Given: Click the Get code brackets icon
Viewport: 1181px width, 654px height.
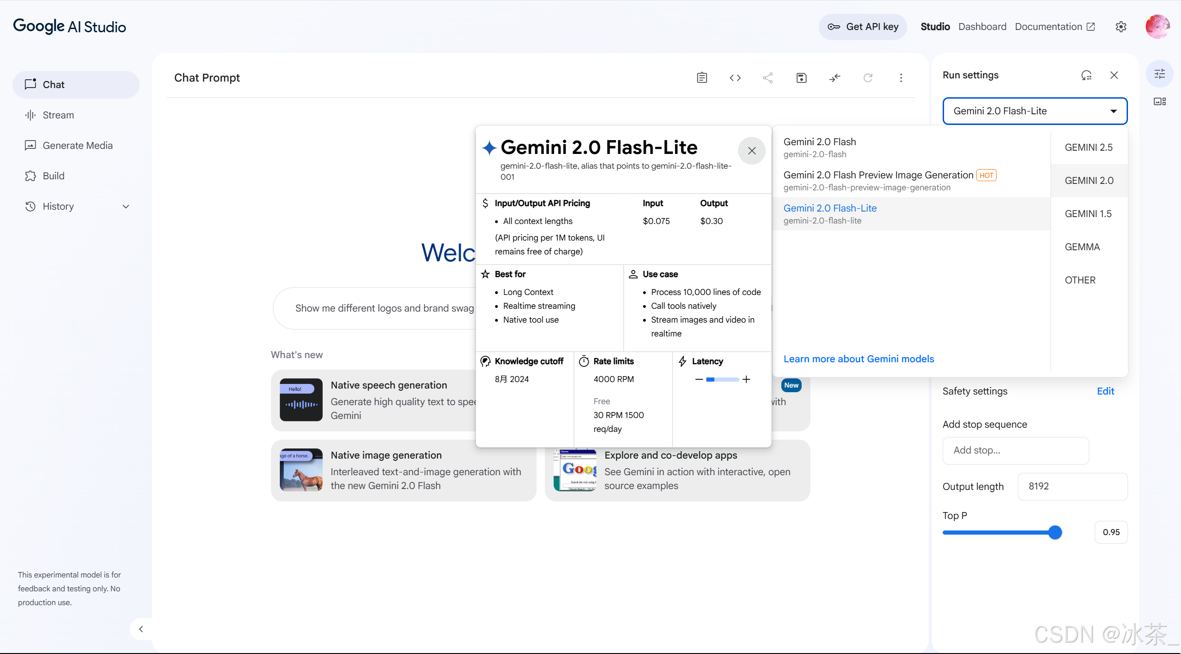Looking at the screenshot, I should click(735, 78).
